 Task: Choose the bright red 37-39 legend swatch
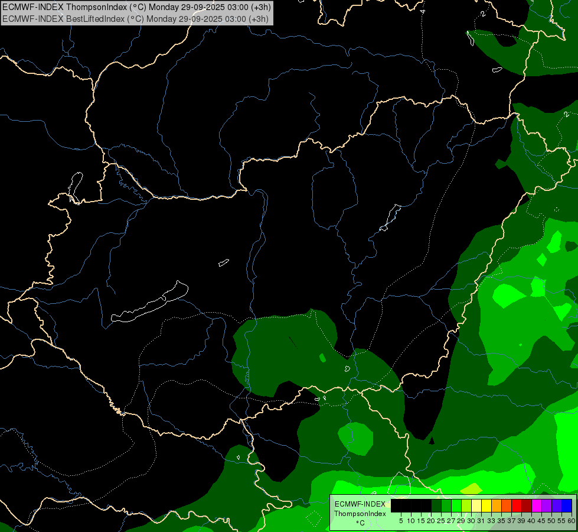point(516,505)
